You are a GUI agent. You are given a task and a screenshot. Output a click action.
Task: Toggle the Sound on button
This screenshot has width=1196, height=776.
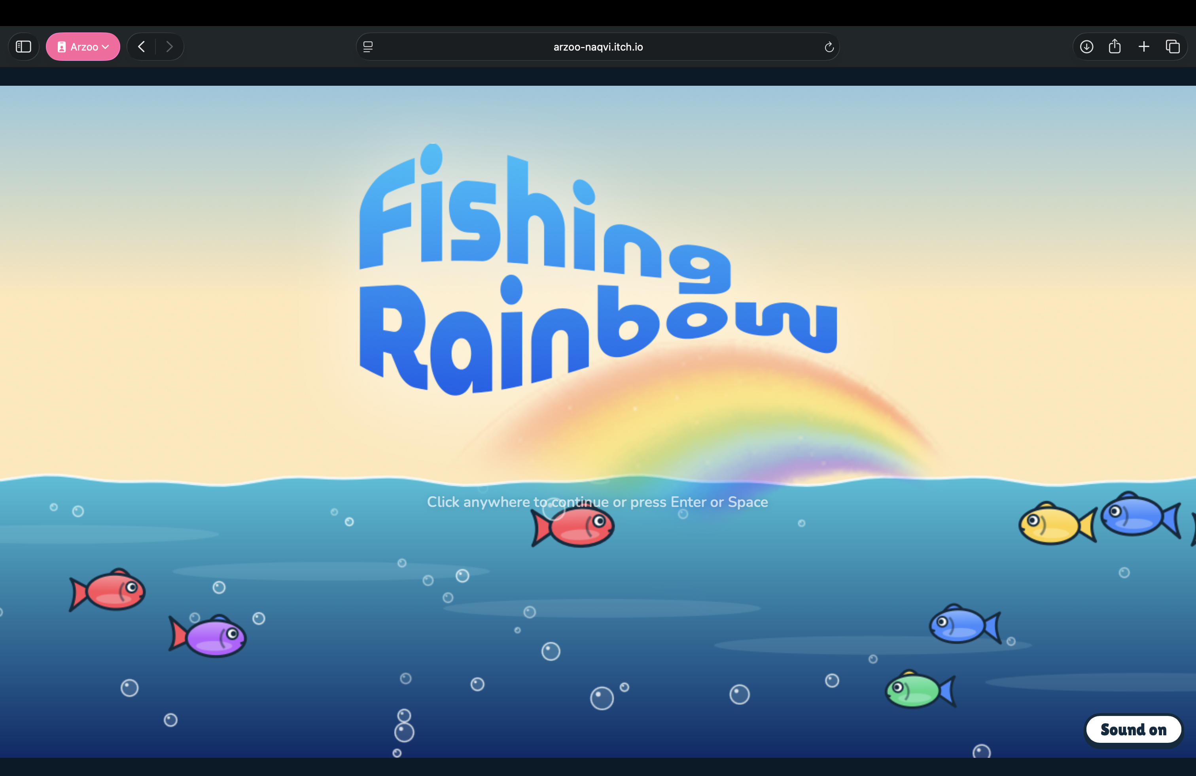click(x=1133, y=730)
